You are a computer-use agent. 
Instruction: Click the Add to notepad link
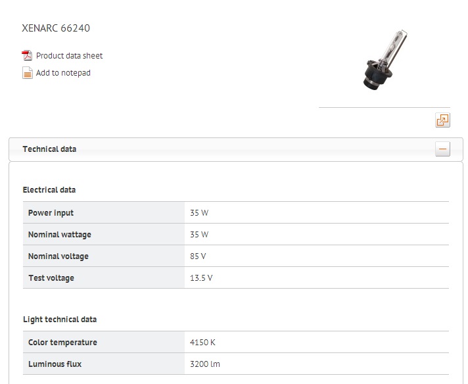point(63,73)
